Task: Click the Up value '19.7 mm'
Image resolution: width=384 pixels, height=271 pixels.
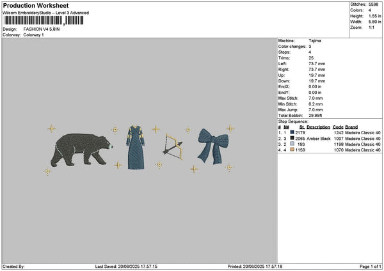Action: [x=317, y=75]
